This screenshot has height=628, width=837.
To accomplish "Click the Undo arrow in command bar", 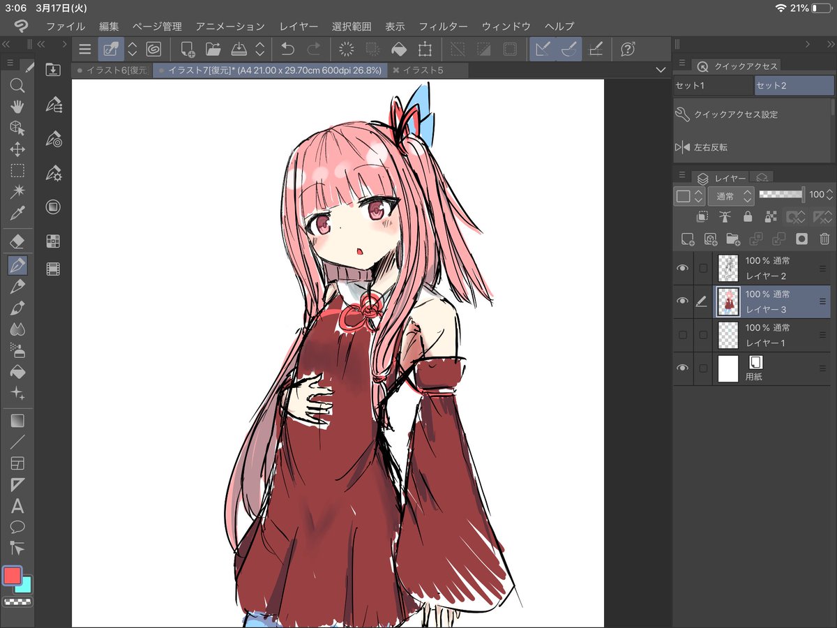I will click(x=288, y=49).
